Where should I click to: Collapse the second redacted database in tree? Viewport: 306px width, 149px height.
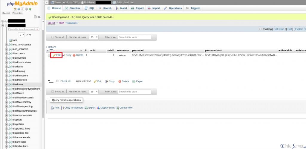[x=3, y=25]
